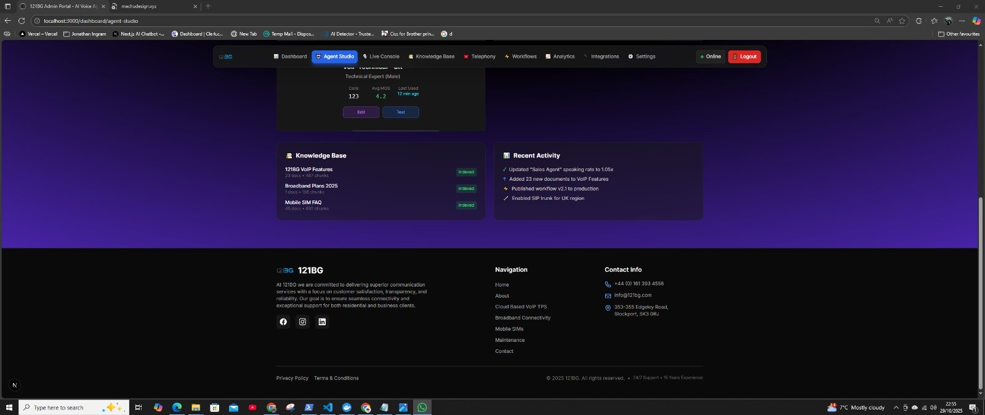The height and width of the screenshot is (415, 985).
Task: Click the browser profile avatar
Action: coord(949,21)
